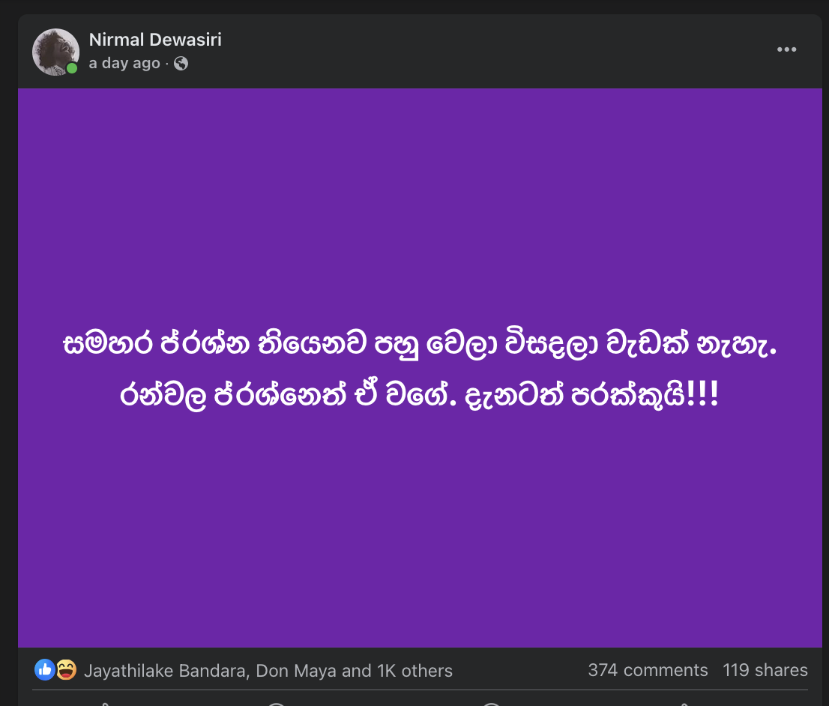The image size is (829, 706).
Task: Click the partially visible comment icon at the bottom
Action: 277,704
